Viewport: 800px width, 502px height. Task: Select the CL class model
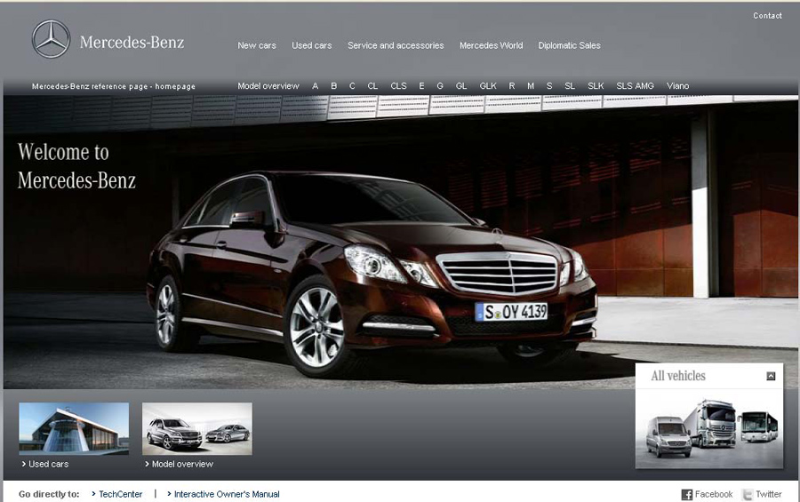pos(372,86)
